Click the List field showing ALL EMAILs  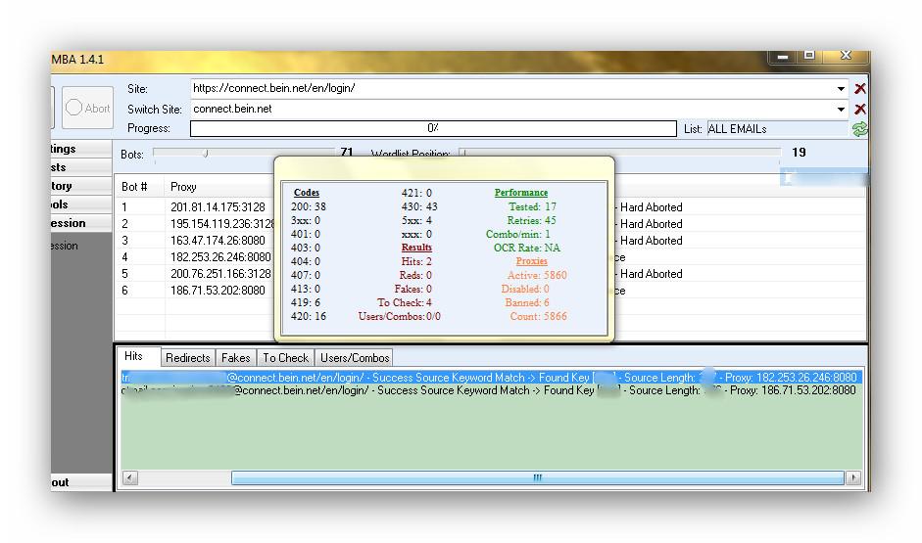[x=777, y=129]
